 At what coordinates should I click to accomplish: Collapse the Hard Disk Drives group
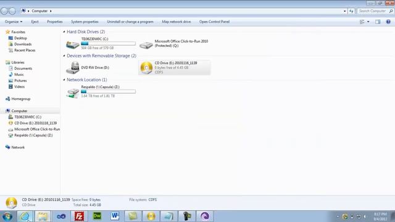64,31
